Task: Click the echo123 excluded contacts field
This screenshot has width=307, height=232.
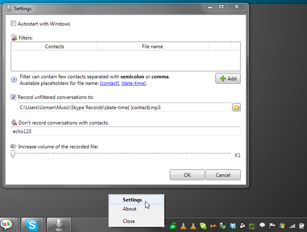Action: click(x=126, y=131)
